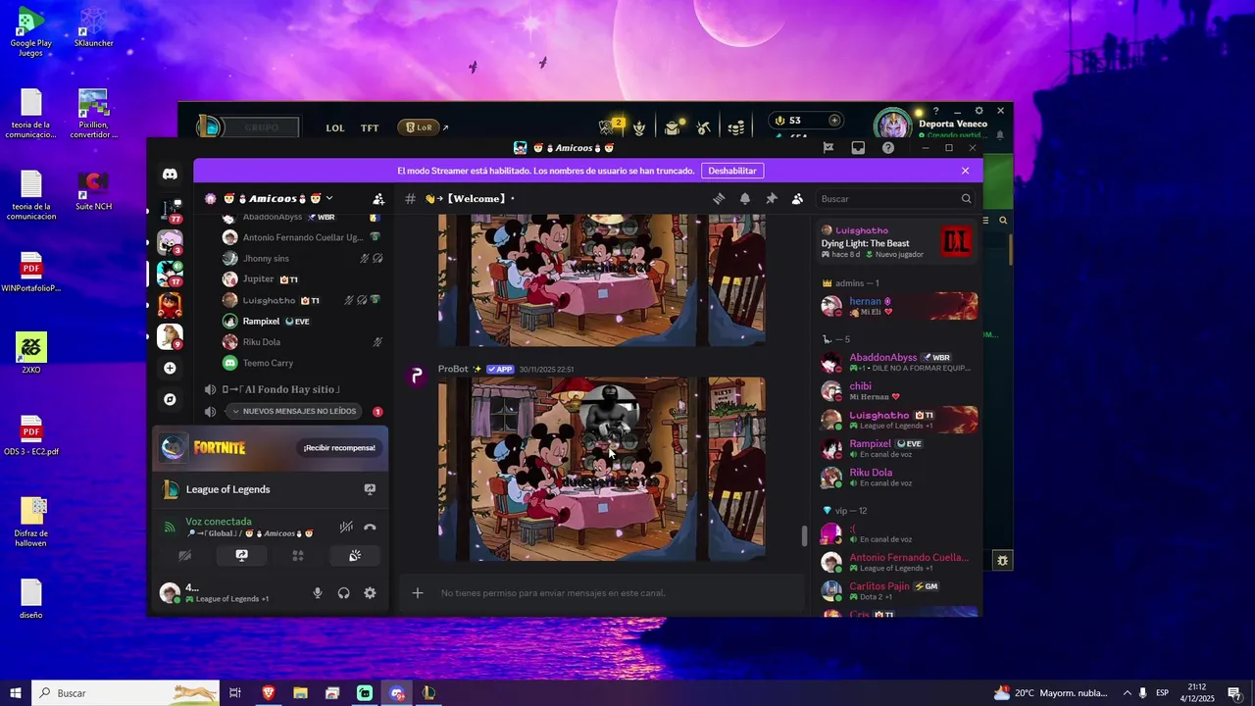The height and width of the screenshot is (706, 1255).
Task: Open Brave browser from taskbar
Action: [x=269, y=693]
